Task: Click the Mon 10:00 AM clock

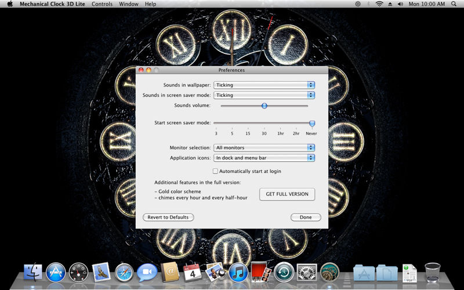Action: [427, 4]
